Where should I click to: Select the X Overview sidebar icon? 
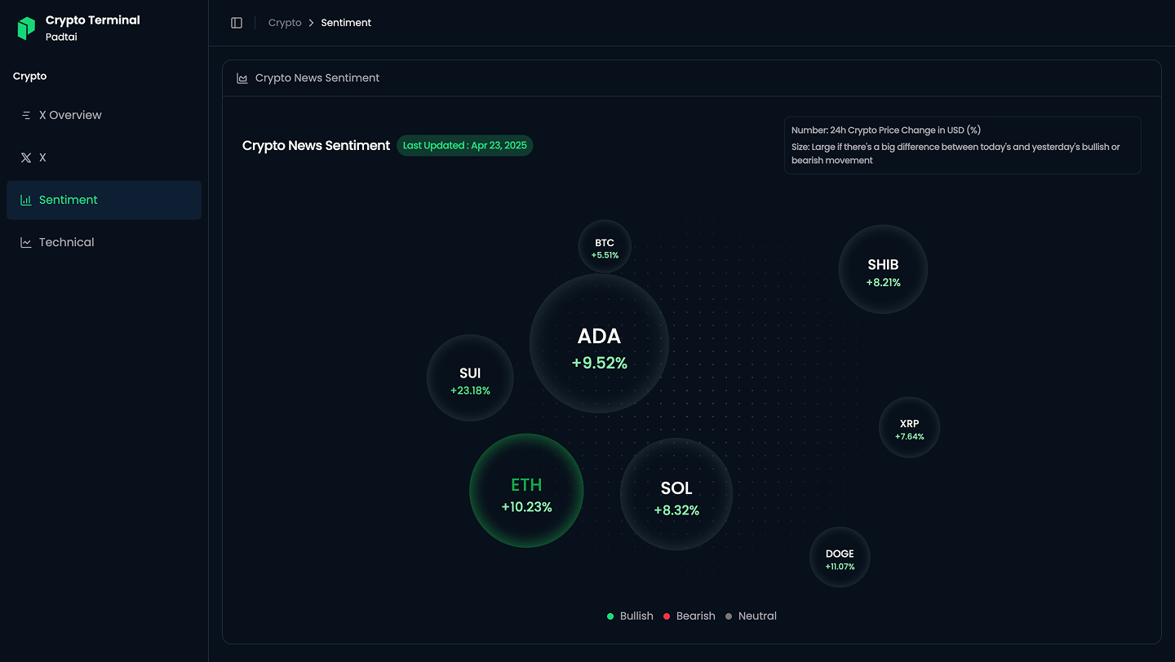click(25, 115)
